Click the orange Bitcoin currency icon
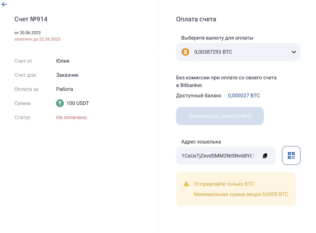 click(185, 52)
